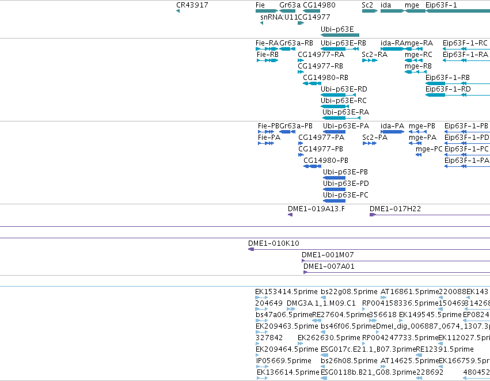
Task: Click the DME1-001M07 clone label
Action: pos(328,255)
